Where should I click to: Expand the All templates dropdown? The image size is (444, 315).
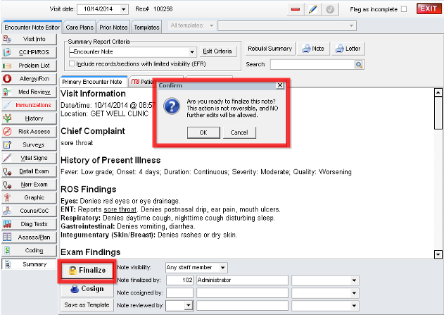211,26
